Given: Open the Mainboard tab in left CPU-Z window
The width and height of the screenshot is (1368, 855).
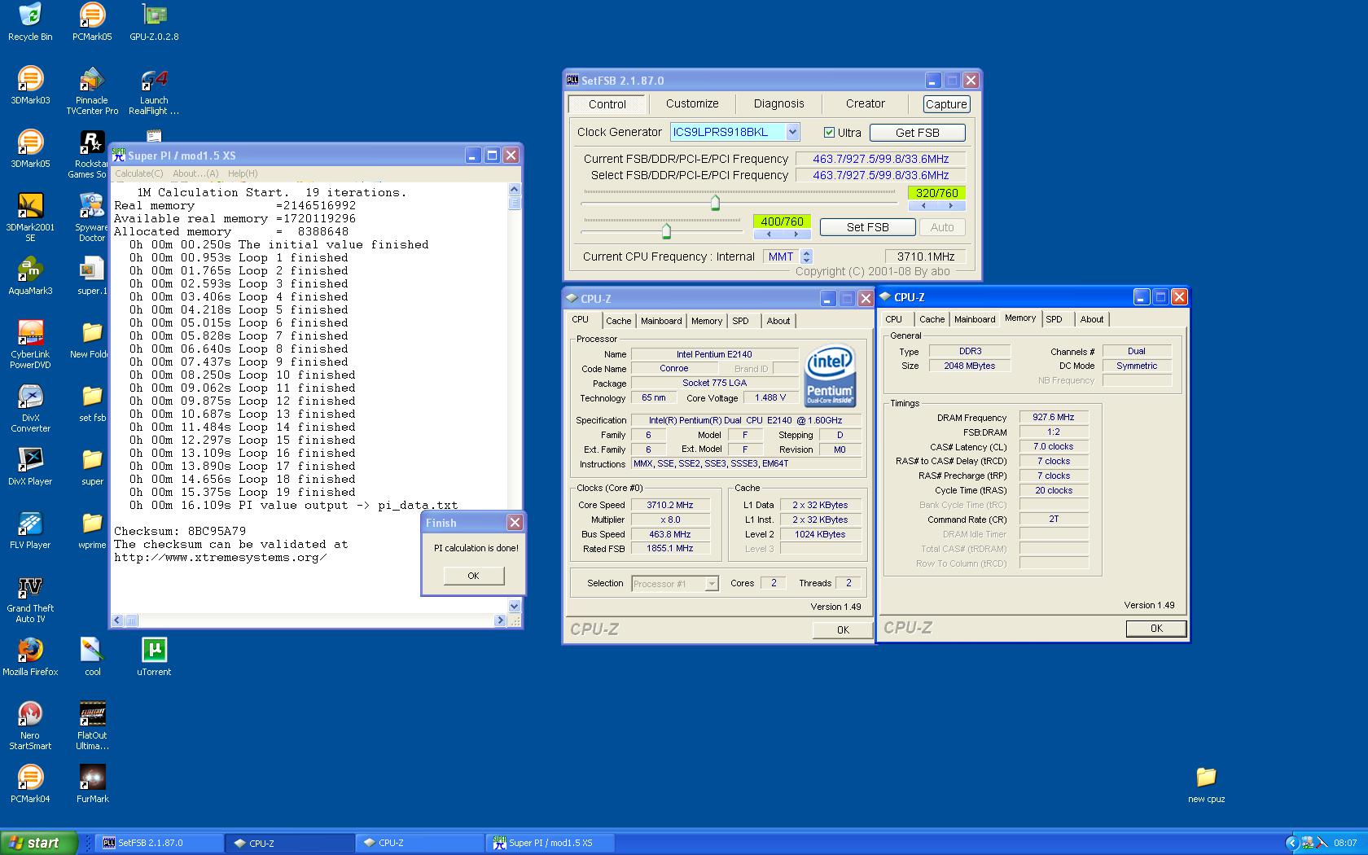Looking at the screenshot, I should (661, 321).
